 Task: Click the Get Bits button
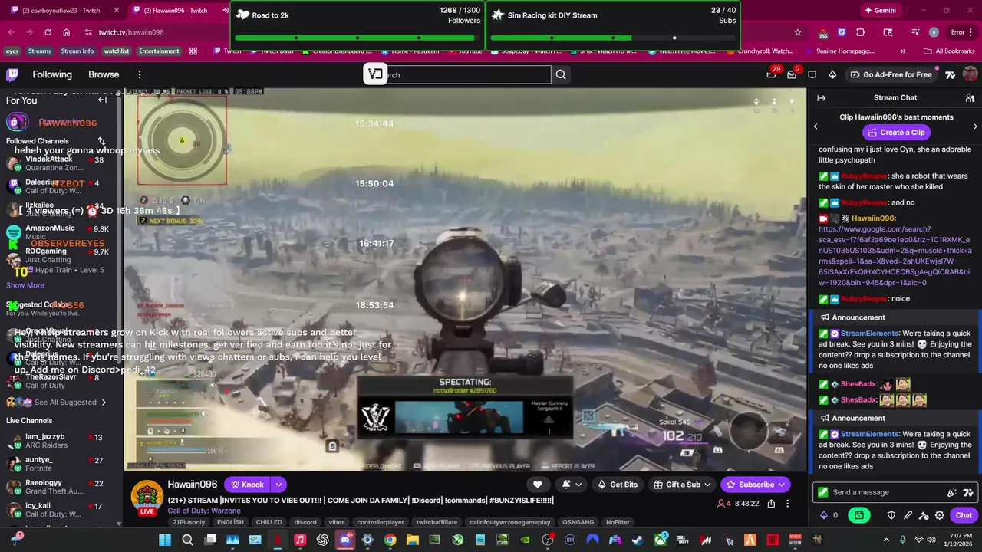[617, 485]
